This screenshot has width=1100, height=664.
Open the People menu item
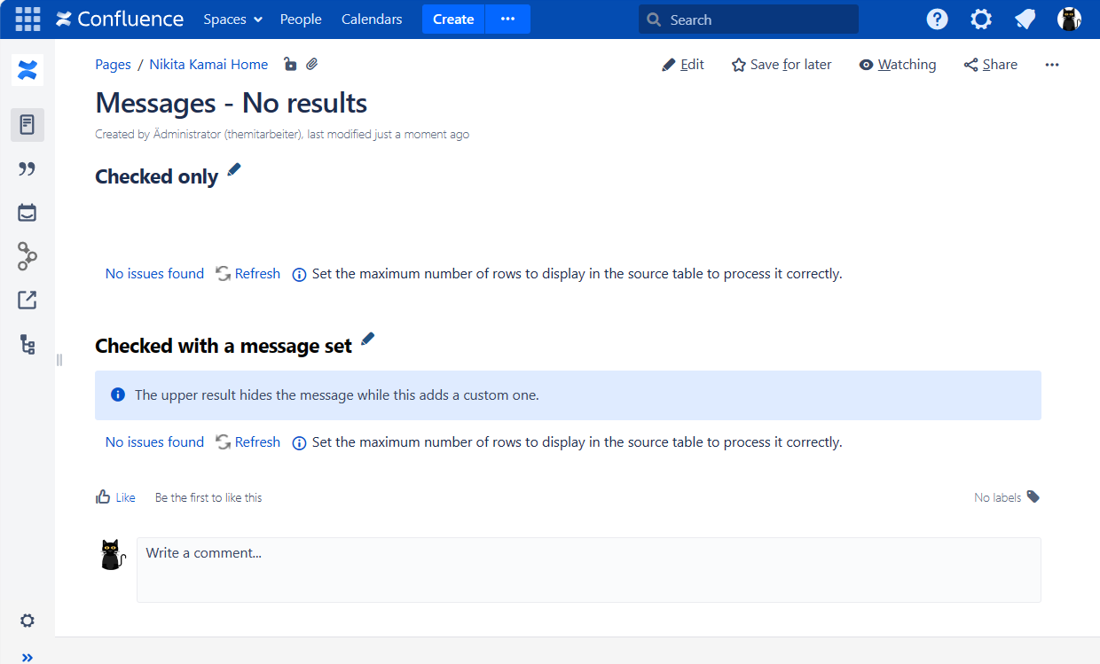[301, 20]
